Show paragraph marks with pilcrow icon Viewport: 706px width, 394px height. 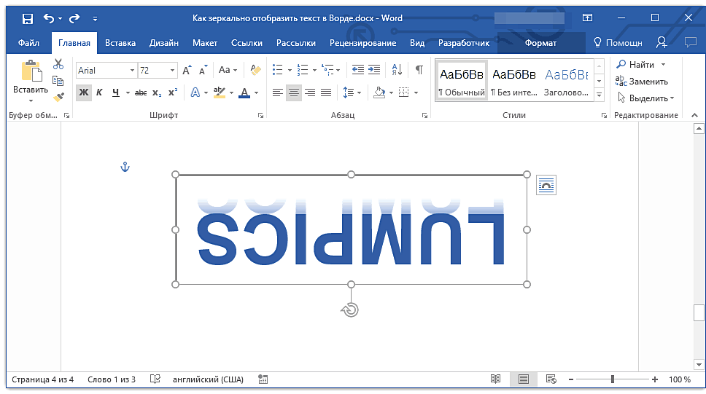419,70
